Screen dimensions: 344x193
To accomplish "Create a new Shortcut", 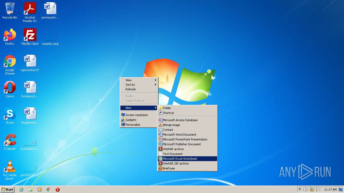I will pos(187,113).
